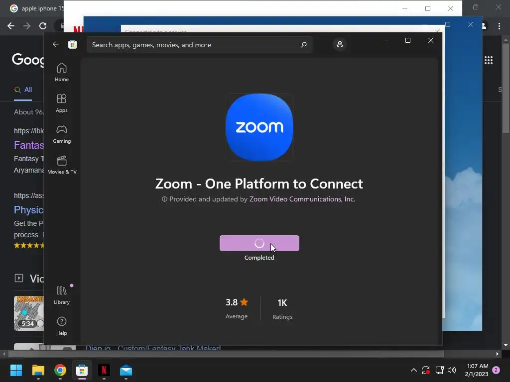Open the notification badge showing 2
Image resolution: width=510 pixels, height=382 pixels.
496,370
